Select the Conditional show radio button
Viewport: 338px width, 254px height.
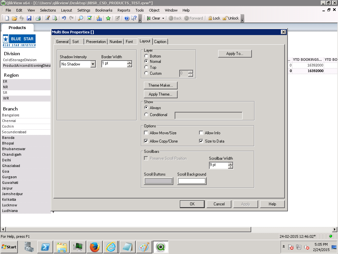coord(147,115)
